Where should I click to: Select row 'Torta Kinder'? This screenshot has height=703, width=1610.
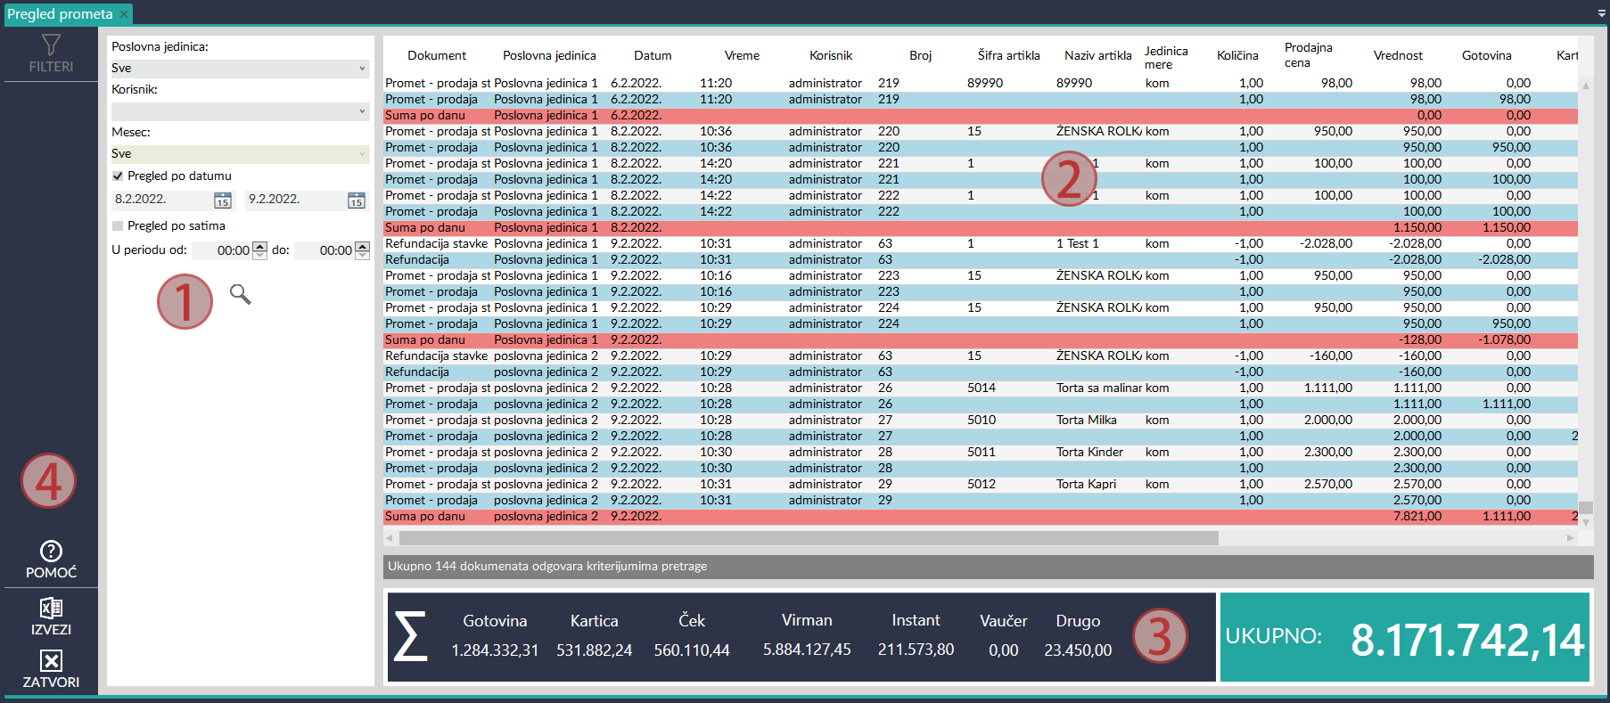pos(981,452)
